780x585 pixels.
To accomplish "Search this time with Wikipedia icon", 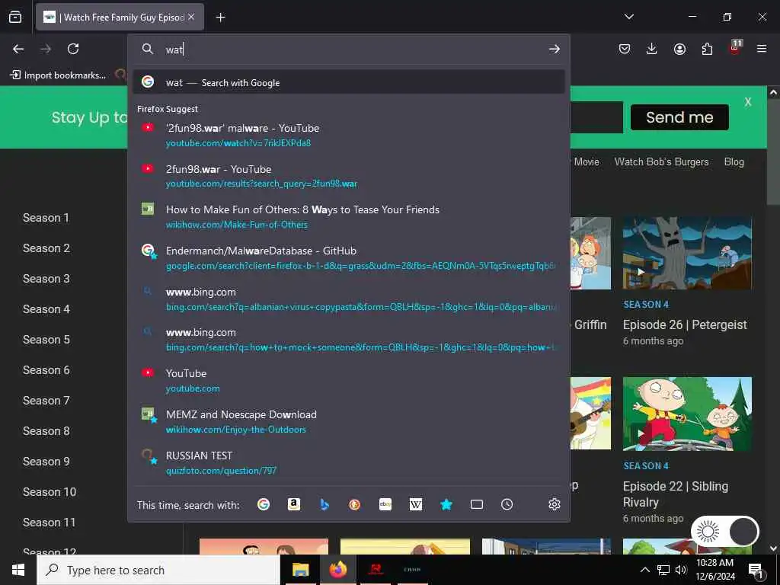I will (416, 504).
